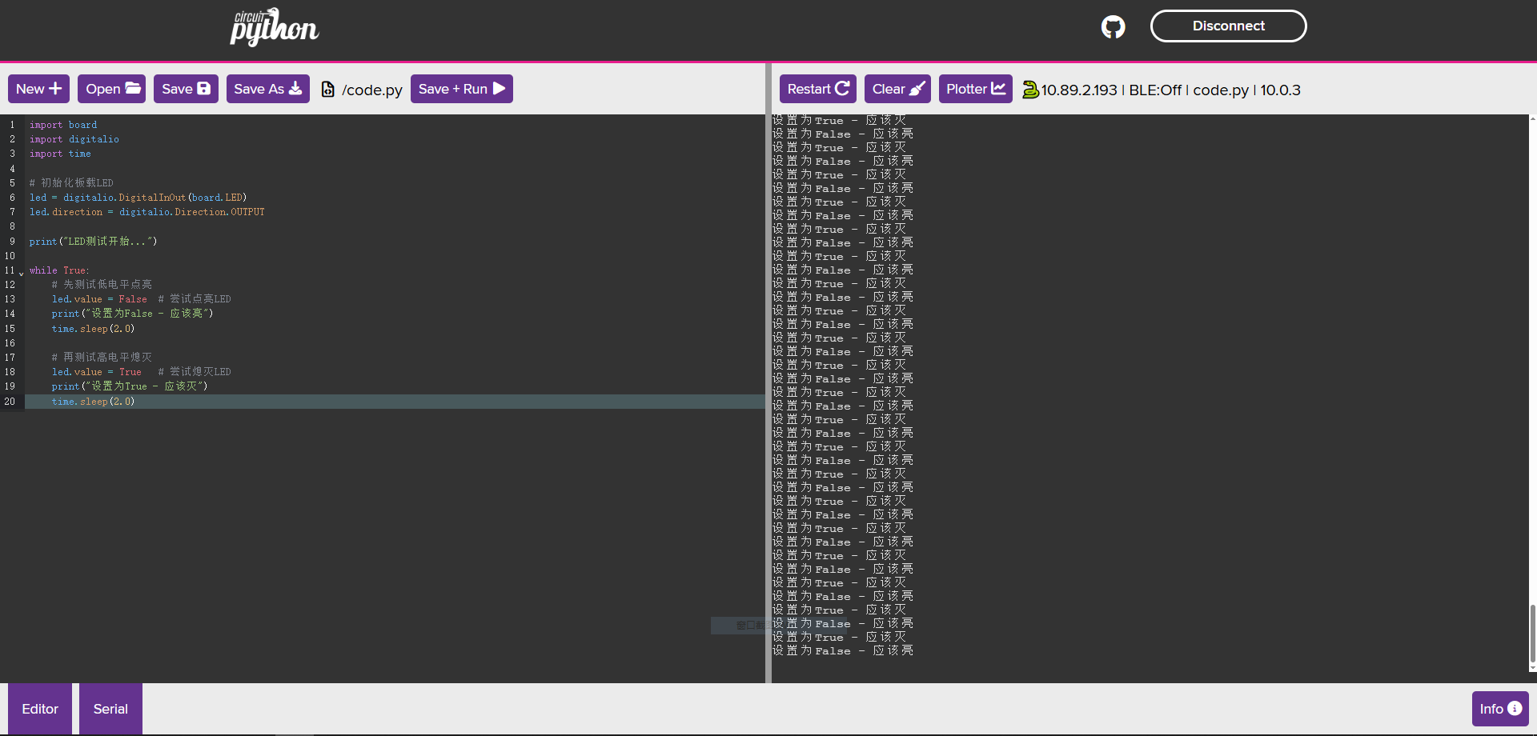Click the /code.py file name
The image size is (1537, 736).
click(371, 90)
